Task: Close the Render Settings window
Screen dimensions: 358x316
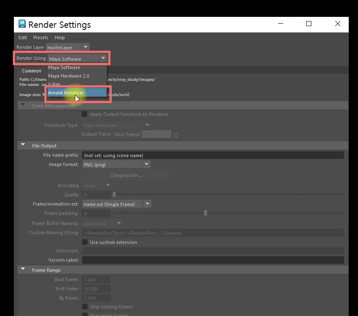Action: pyautogui.click(x=338, y=24)
